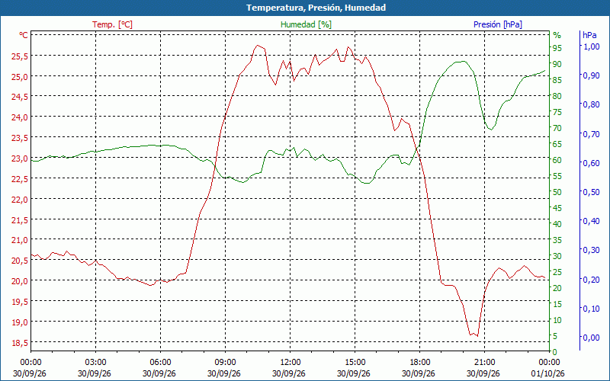The width and height of the screenshot is (610, 381).
Task: Select the blue 'Presión [hPa]' legend label
Action: [498, 24]
